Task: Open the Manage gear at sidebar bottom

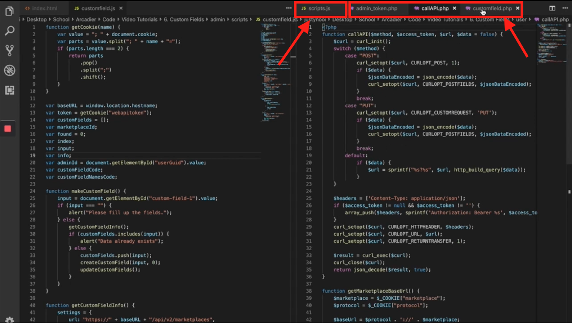Action: pos(9,319)
